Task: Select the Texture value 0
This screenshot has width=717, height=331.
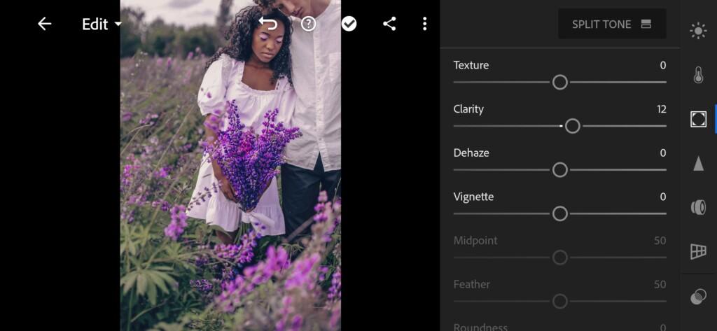Action: [x=663, y=65]
